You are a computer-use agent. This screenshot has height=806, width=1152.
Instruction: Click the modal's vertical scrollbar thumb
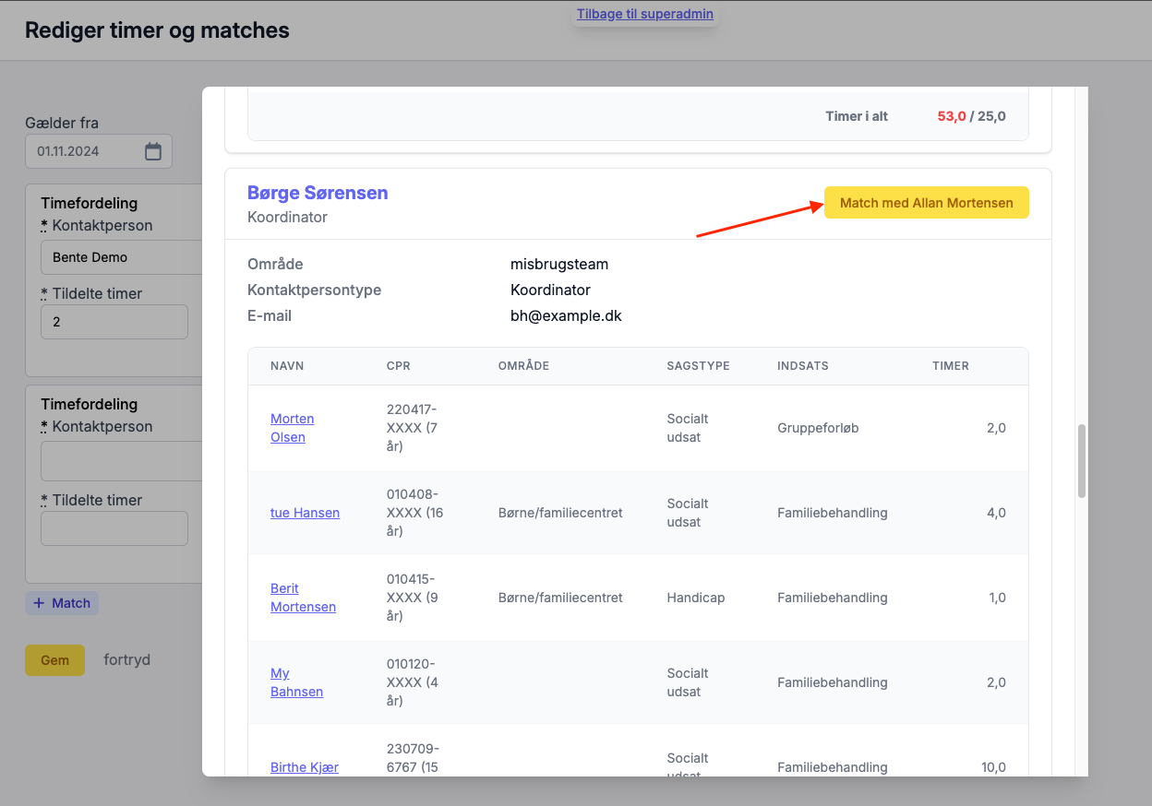tap(1082, 461)
